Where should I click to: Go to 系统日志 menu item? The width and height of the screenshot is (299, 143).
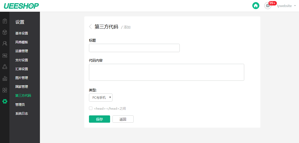(x=22, y=114)
